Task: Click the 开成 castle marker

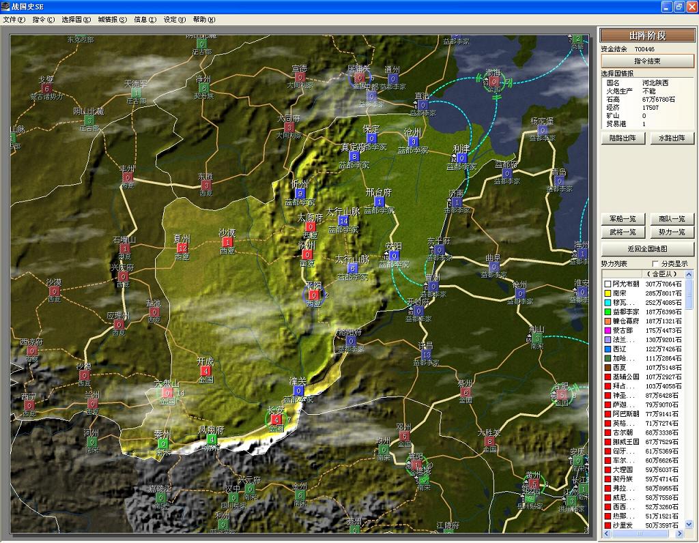Action: point(206,371)
